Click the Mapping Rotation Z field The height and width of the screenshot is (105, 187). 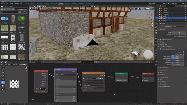[65, 92]
